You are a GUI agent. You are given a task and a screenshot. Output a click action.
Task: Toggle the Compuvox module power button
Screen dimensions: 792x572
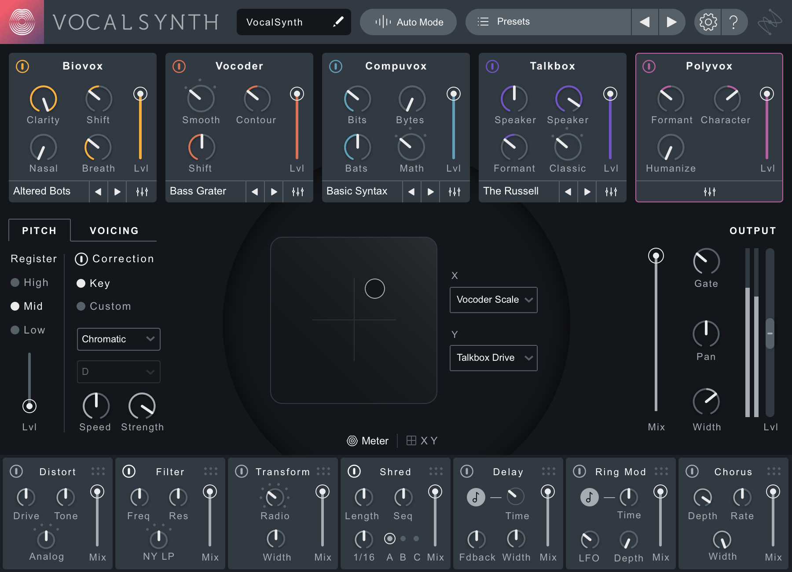(336, 66)
